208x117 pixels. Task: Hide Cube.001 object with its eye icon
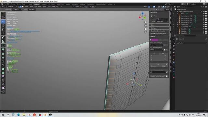click(x=204, y=29)
